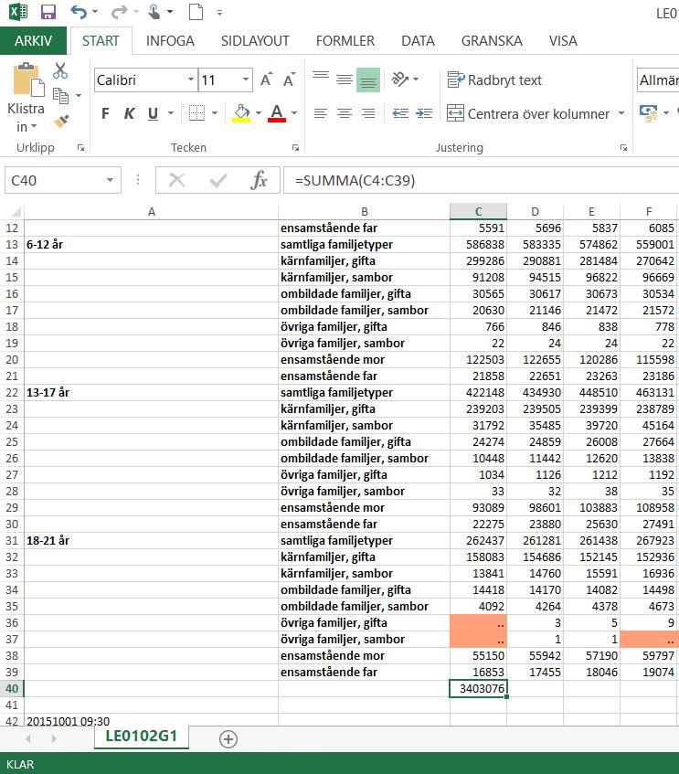Customize the quick access toolbar dropdown
Screen dimensions: 679x774
point(219,12)
